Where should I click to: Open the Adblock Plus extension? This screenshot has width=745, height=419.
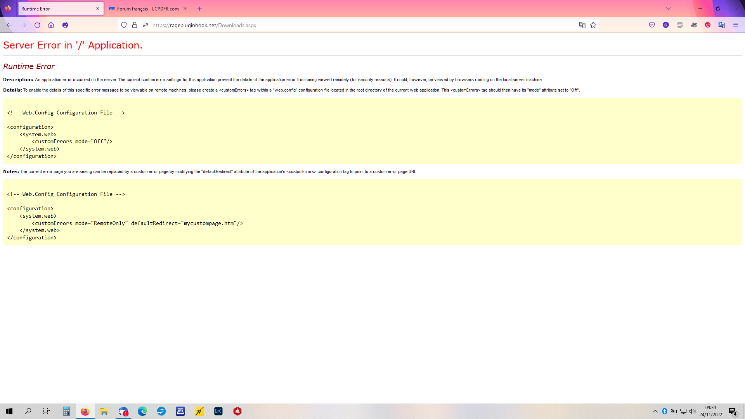pos(680,25)
